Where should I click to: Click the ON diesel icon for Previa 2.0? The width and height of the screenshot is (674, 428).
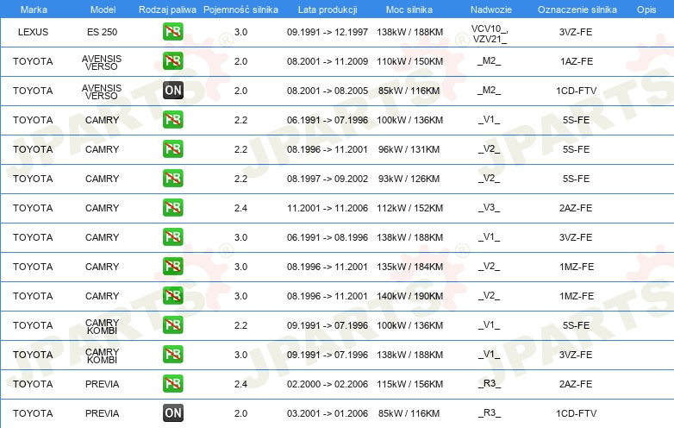(x=172, y=413)
